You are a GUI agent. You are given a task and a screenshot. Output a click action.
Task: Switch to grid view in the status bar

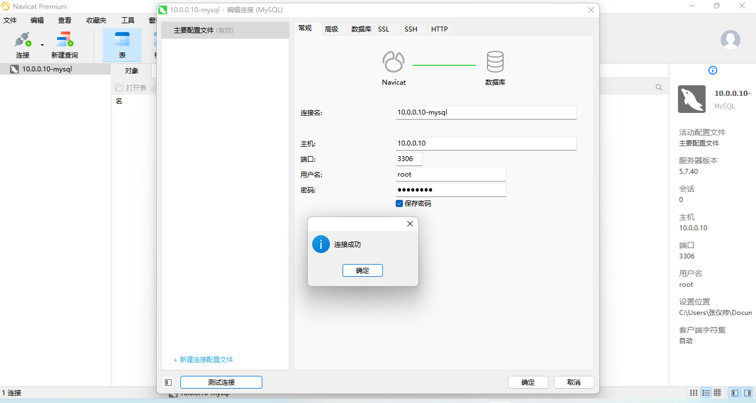tap(718, 392)
